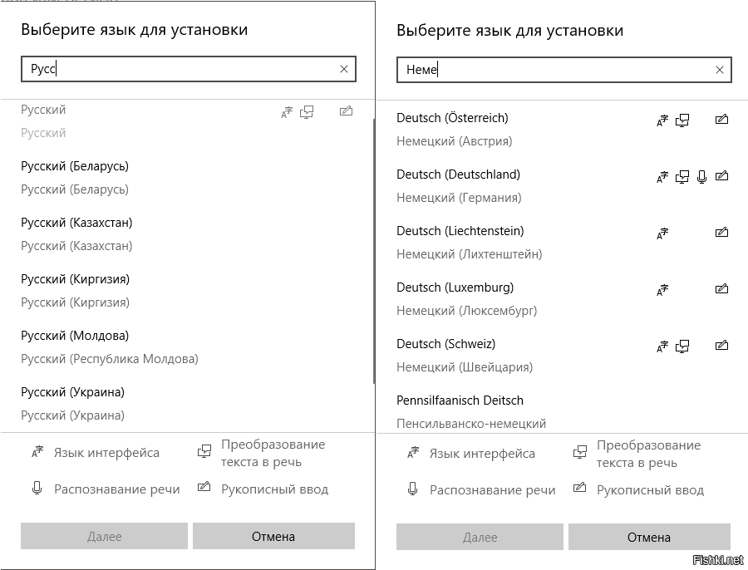This screenshot has width=748, height=570.
Task: Choose Русский (Украина) language entry
Action: (186, 404)
